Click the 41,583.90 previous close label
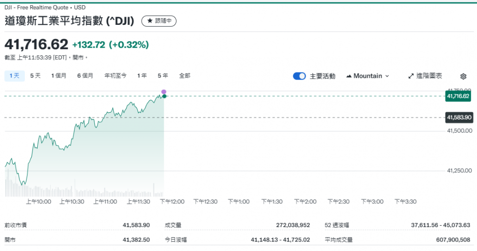477x251 pixels. tap(458, 117)
